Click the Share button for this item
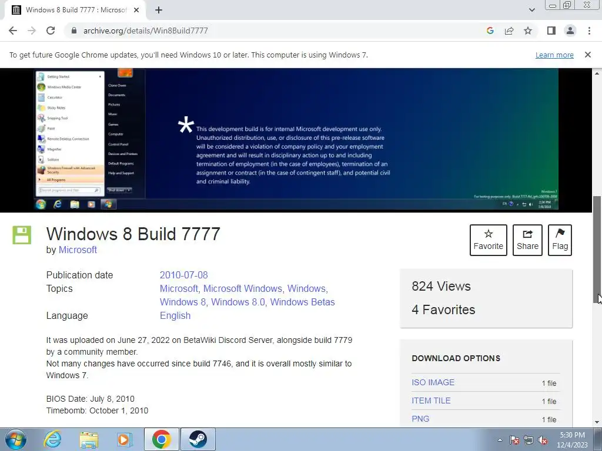The height and width of the screenshot is (451, 602). click(x=527, y=240)
